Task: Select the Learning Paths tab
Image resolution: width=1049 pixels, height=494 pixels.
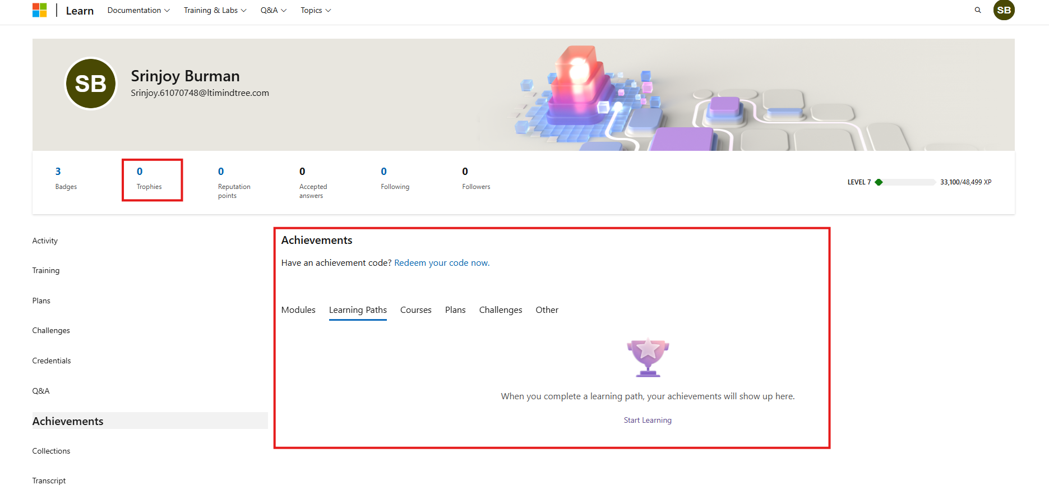Action: pyautogui.click(x=358, y=310)
